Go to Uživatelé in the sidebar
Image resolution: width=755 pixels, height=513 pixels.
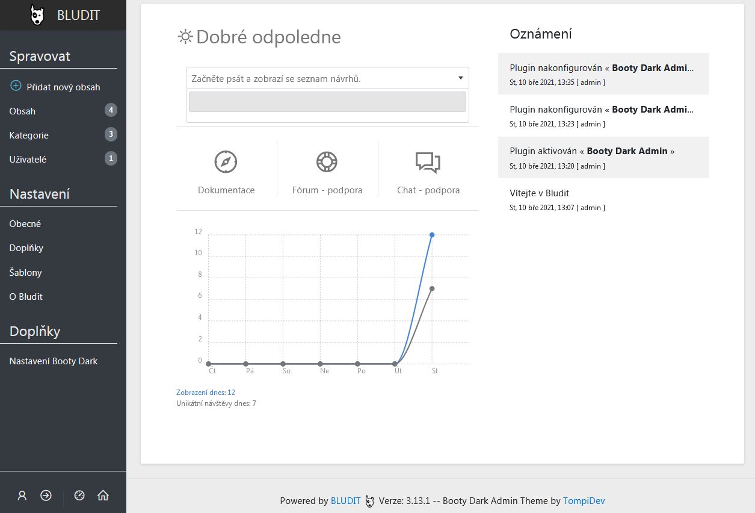click(28, 160)
